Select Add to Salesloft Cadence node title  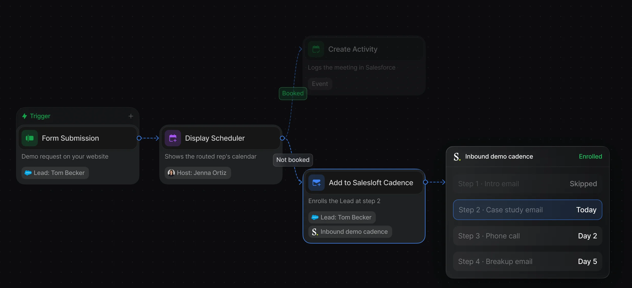click(371, 183)
